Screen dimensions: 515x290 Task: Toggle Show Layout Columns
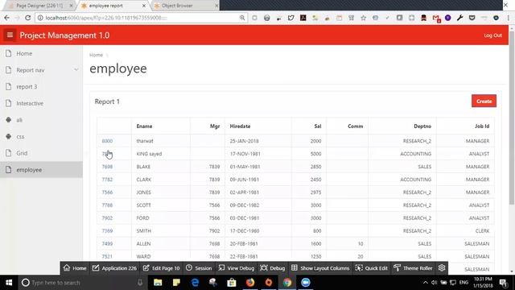320,268
